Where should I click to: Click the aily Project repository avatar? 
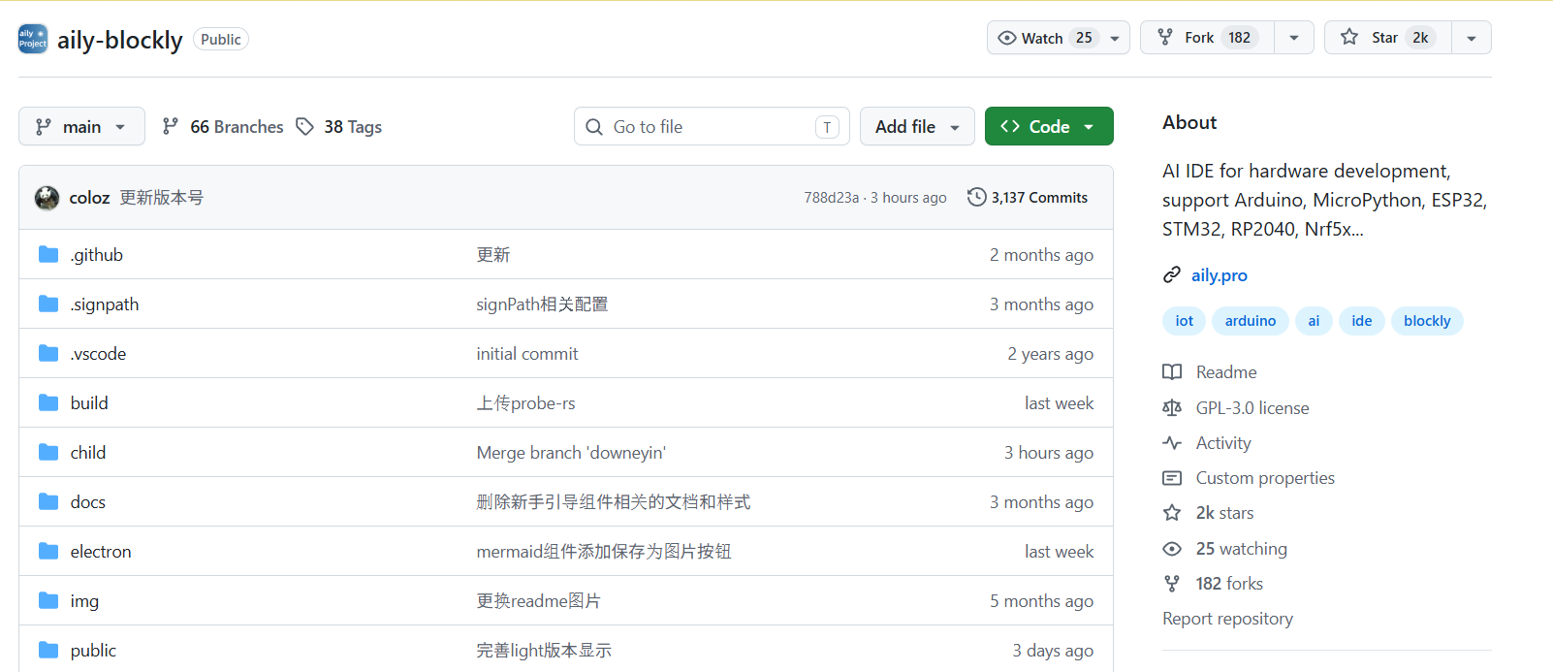click(x=33, y=39)
